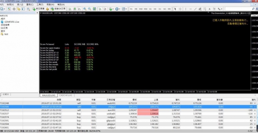Screen dimensions: 258x133
Task: Open the 圖表(C) menu
Action: 30,5
